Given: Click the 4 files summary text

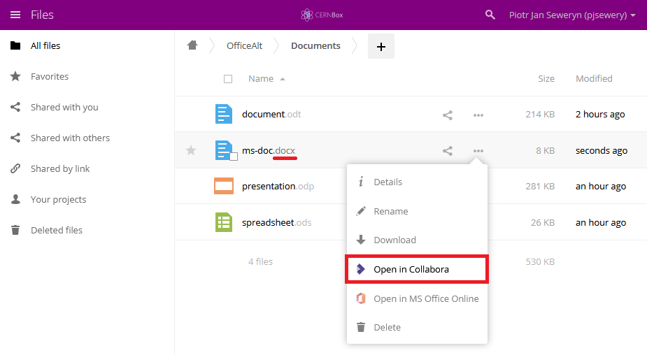Looking at the screenshot, I should point(260,261).
